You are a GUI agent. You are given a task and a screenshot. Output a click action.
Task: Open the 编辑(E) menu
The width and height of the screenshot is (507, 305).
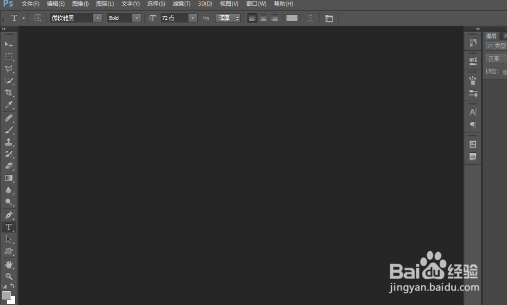56,4
